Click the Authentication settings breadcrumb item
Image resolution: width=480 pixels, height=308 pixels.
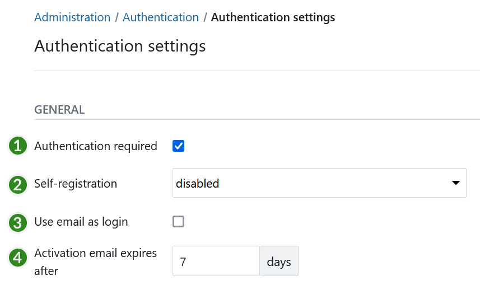[273, 17]
